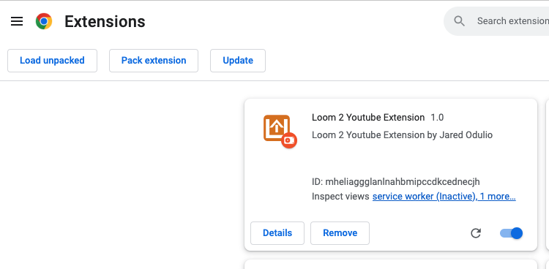The image size is (549, 269).
Task: Click the Extensions page title
Action: pyautogui.click(x=105, y=22)
